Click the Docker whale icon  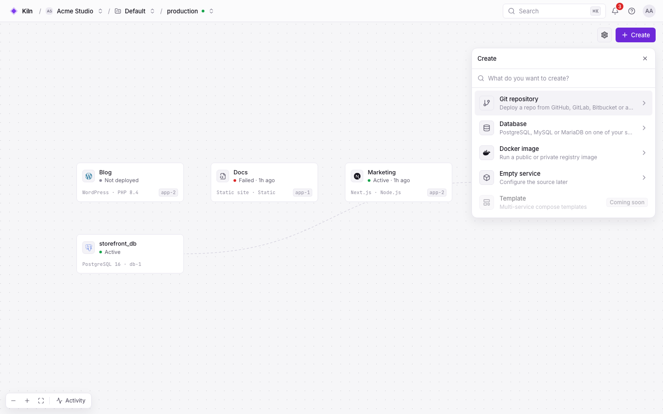tap(487, 153)
